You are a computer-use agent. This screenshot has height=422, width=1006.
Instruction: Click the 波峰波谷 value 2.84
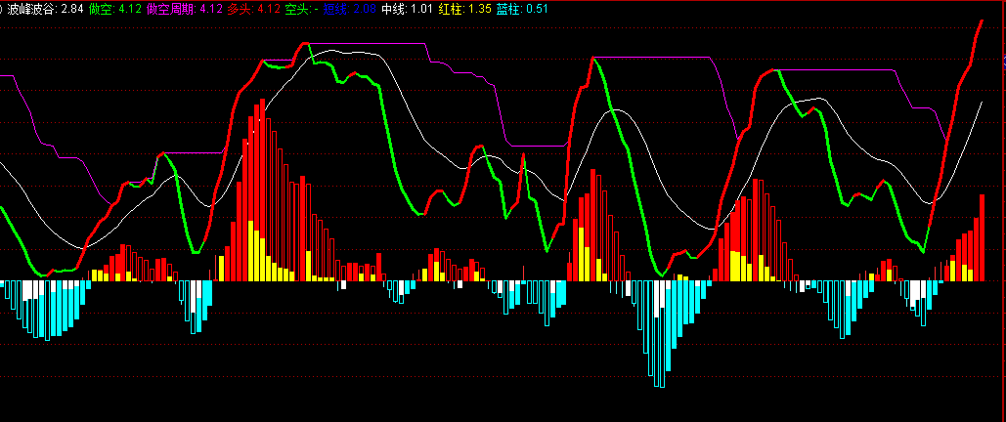(72, 9)
